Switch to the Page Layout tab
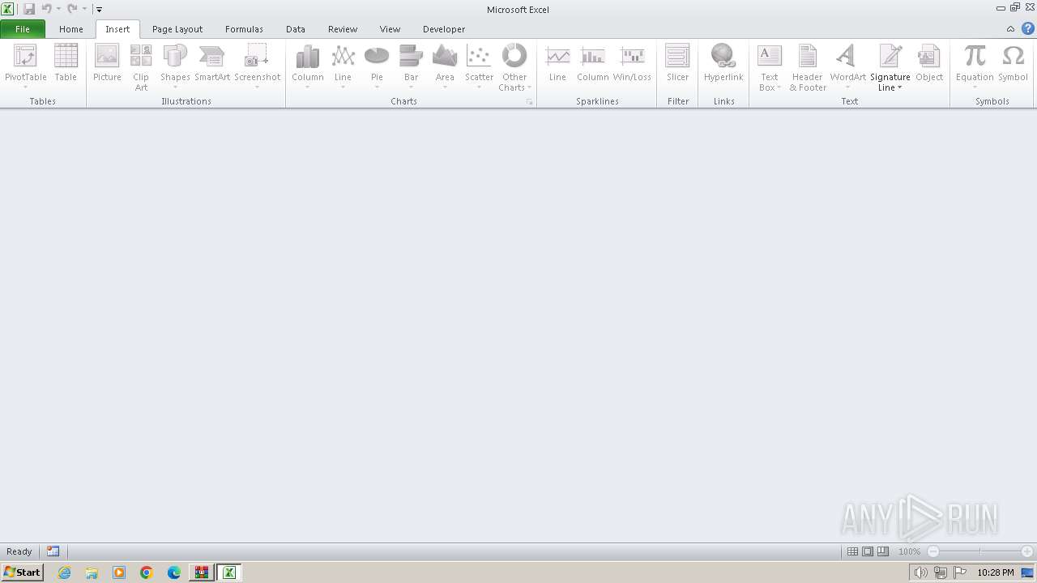This screenshot has width=1037, height=583. tap(177, 29)
